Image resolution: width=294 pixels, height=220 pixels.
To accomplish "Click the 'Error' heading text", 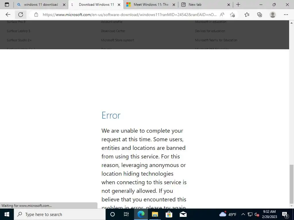I will [111, 115].
